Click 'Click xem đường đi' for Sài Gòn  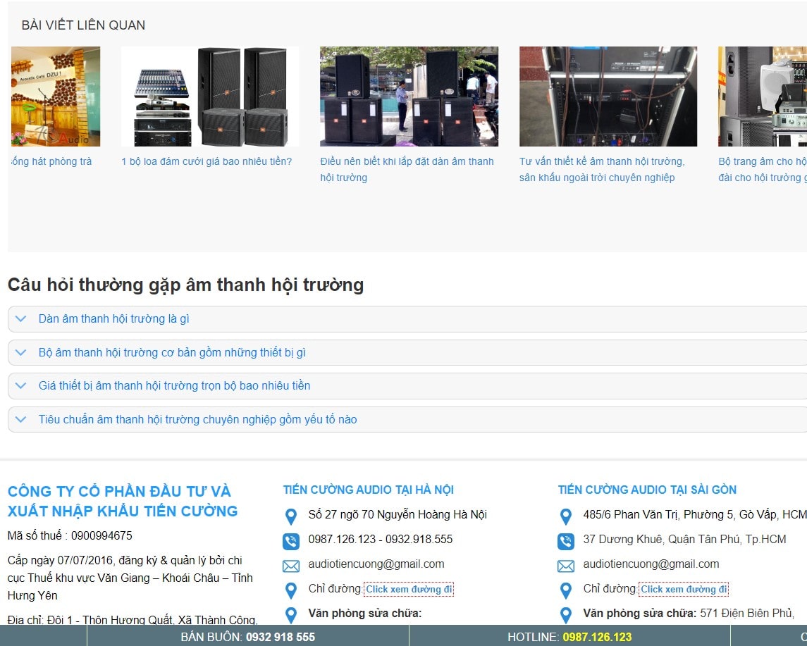[x=684, y=590]
